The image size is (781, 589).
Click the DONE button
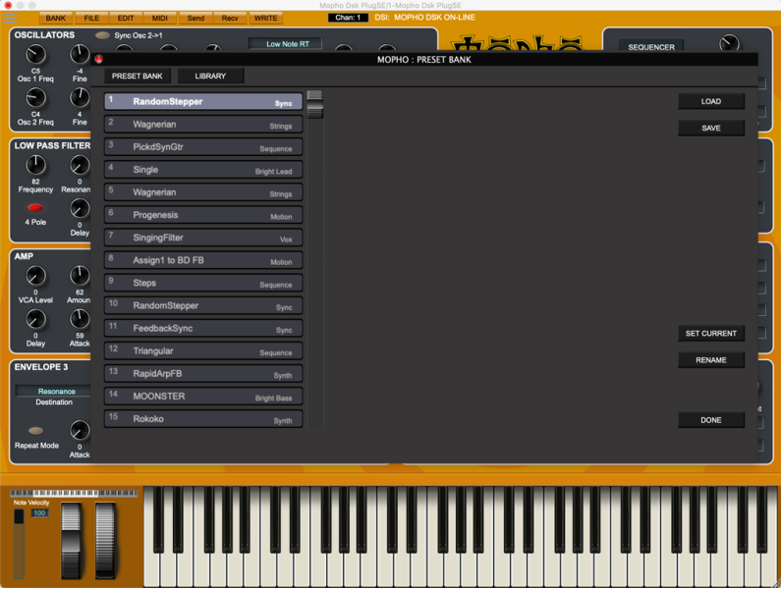pyautogui.click(x=710, y=420)
